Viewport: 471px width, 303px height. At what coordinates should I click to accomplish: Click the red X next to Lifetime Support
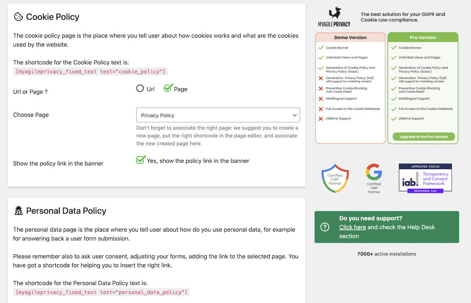pos(321,118)
